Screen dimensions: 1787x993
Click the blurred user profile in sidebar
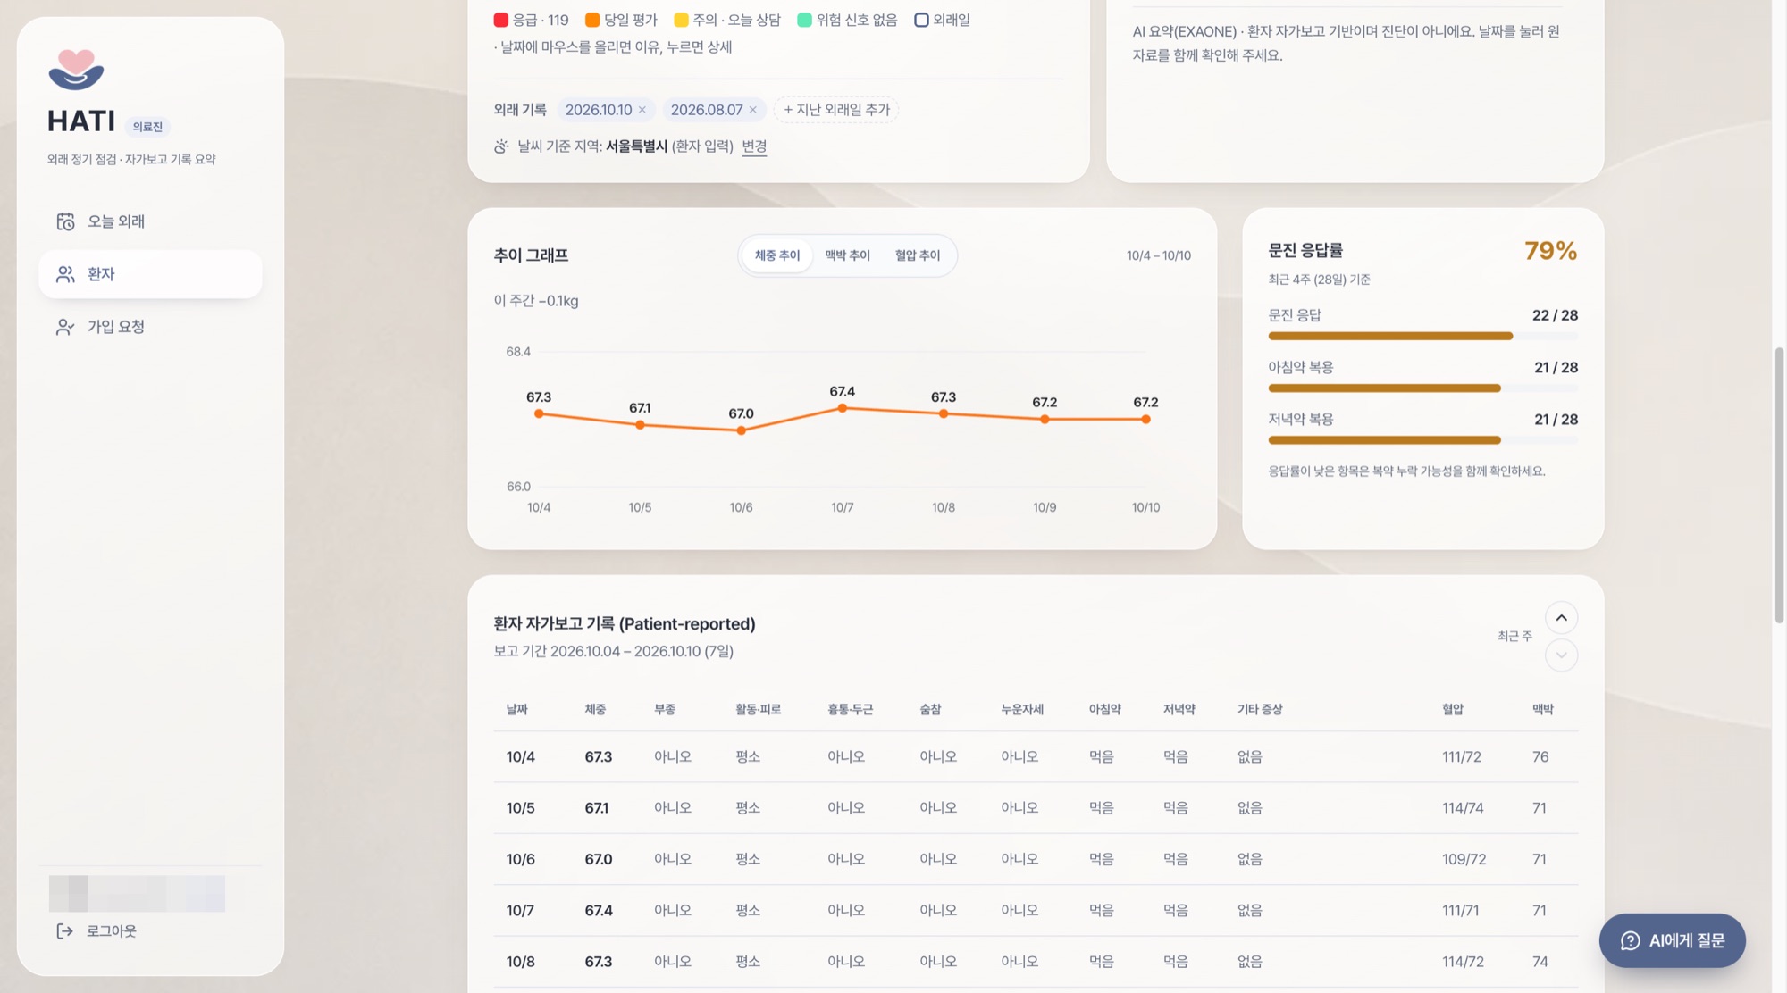[137, 893]
